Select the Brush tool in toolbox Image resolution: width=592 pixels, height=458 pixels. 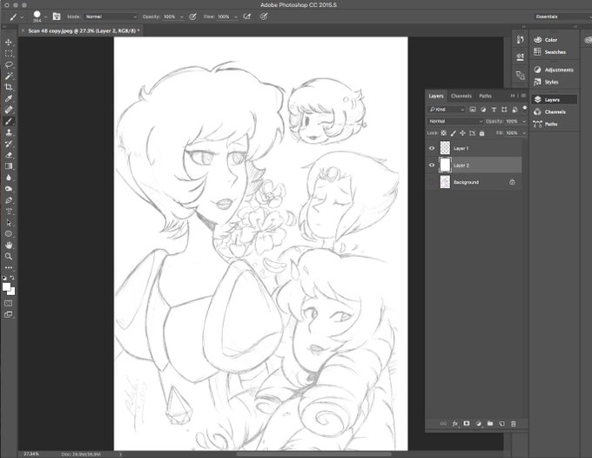pos(9,121)
